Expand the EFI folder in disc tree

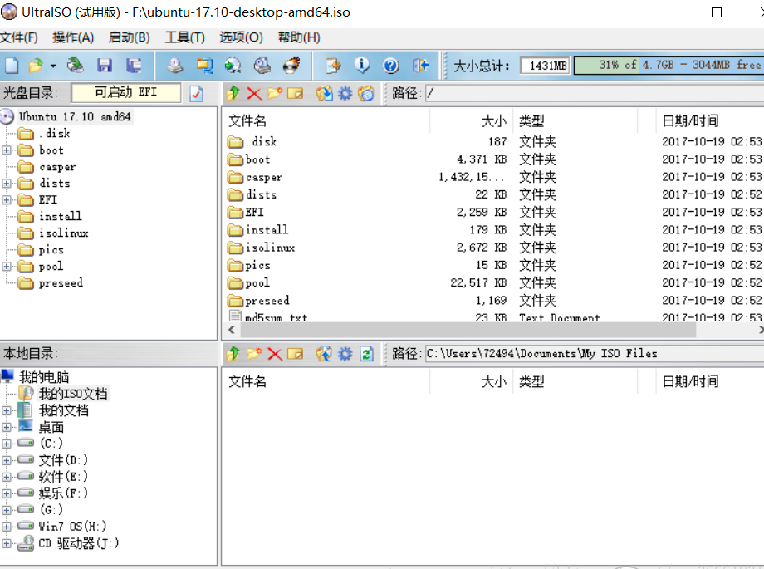tap(7, 200)
